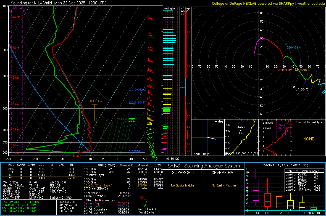Click the based on STPC: 0.06 line
Screen dimensions: 326x216
coord(303,186)
